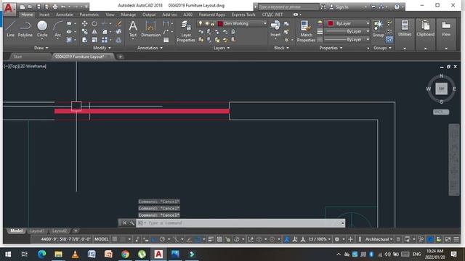Open the Express Tools ribbon tab
The image size is (465, 261).
[x=243, y=14]
